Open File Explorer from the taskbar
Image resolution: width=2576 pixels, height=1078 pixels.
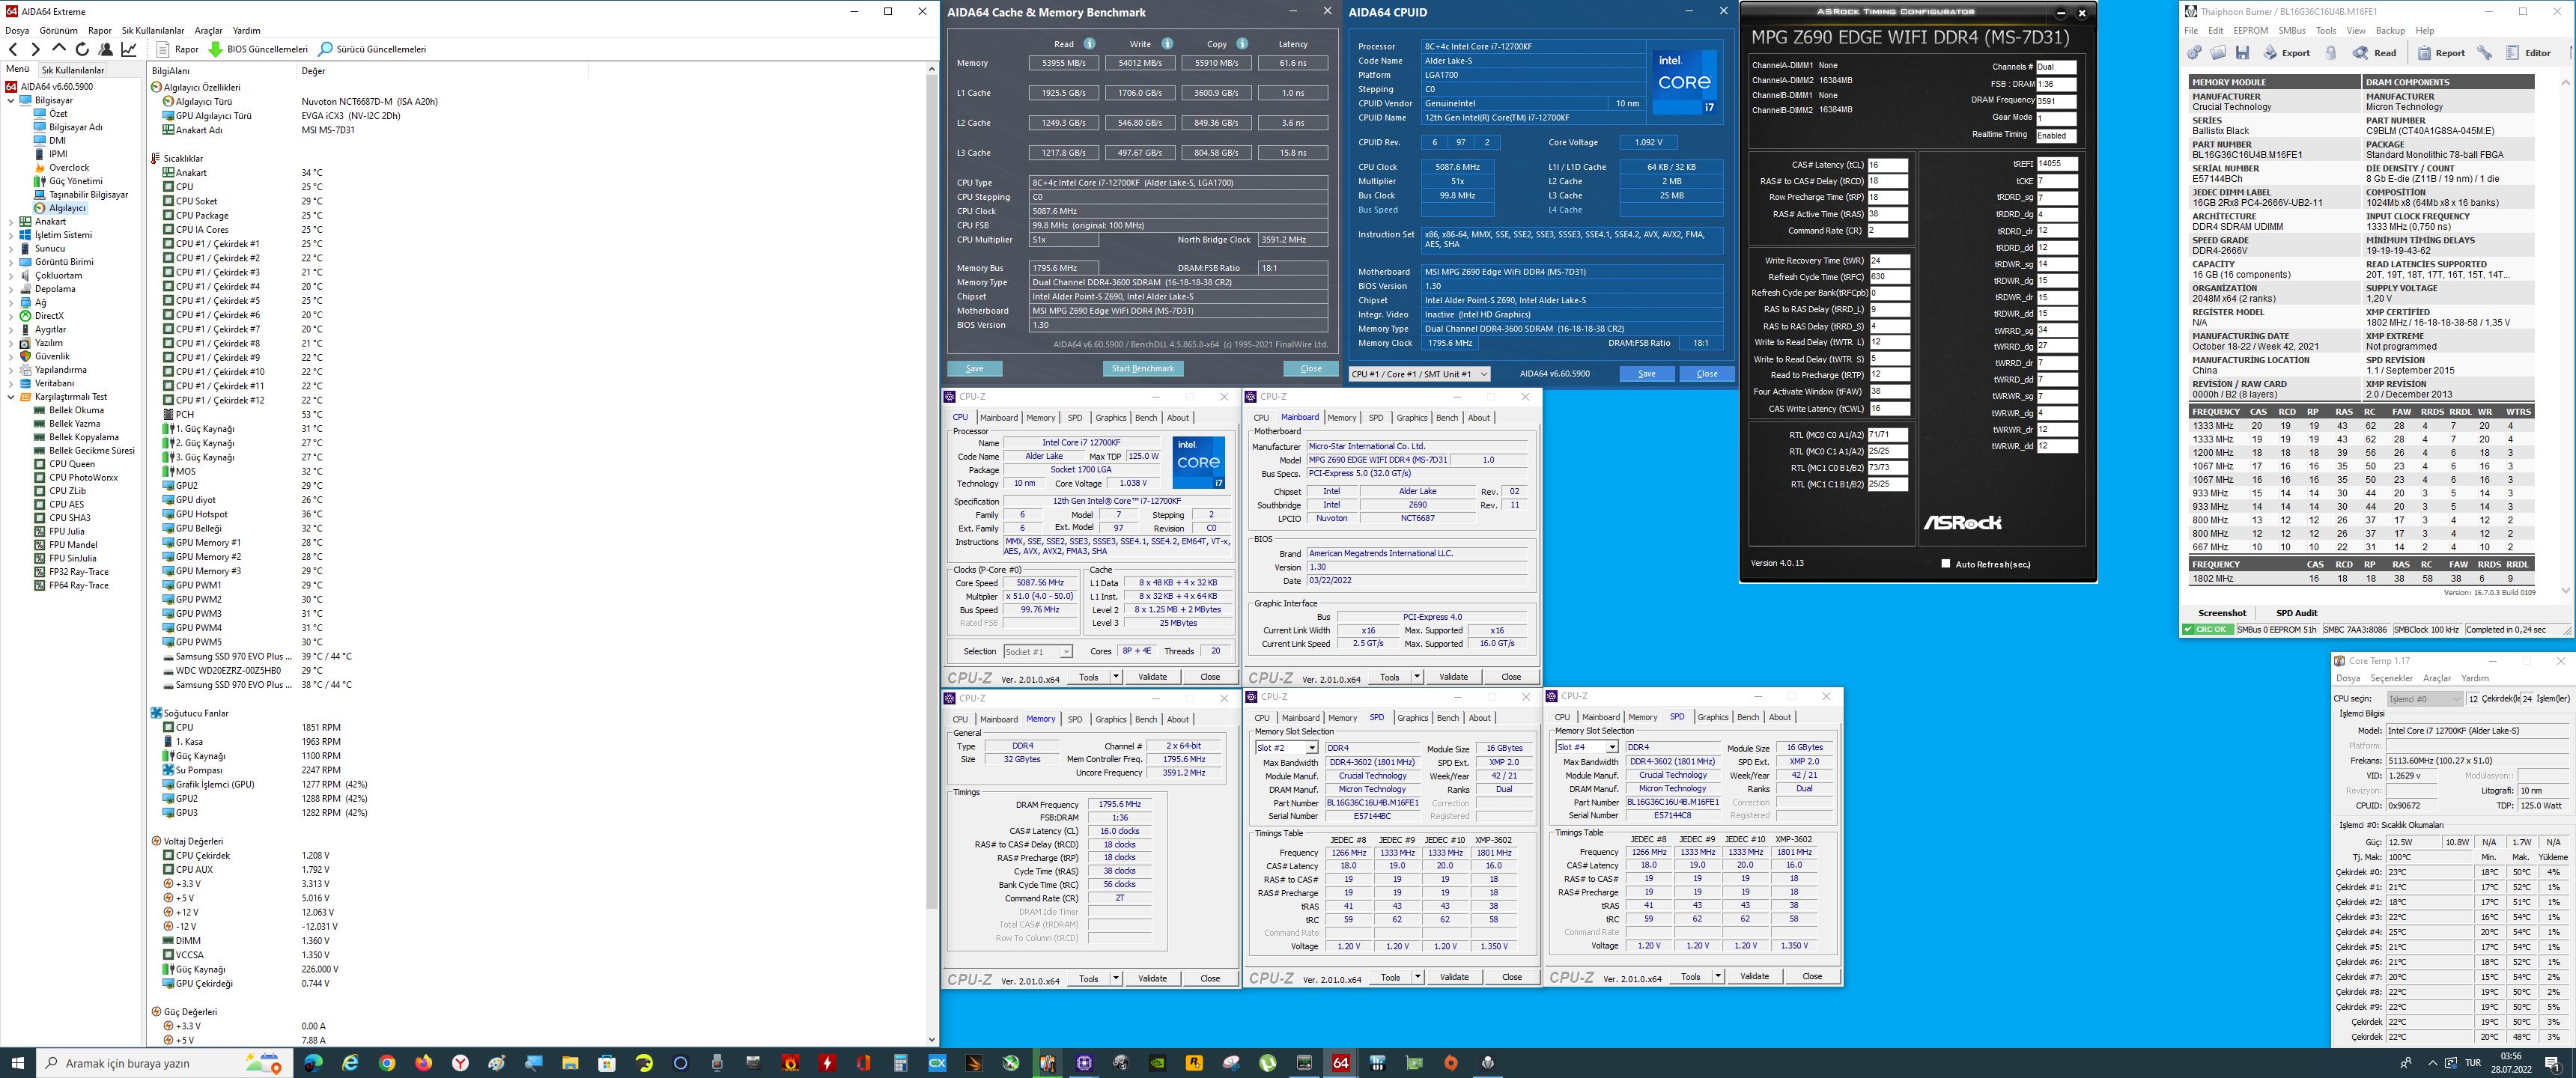point(570,1063)
